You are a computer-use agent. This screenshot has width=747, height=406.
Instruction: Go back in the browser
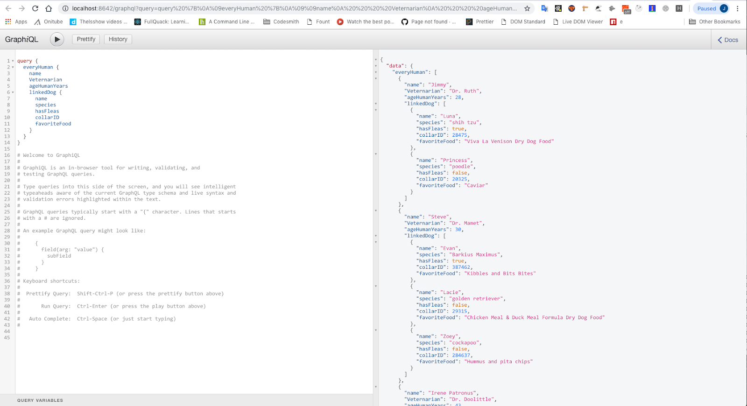(x=8, y=8)
